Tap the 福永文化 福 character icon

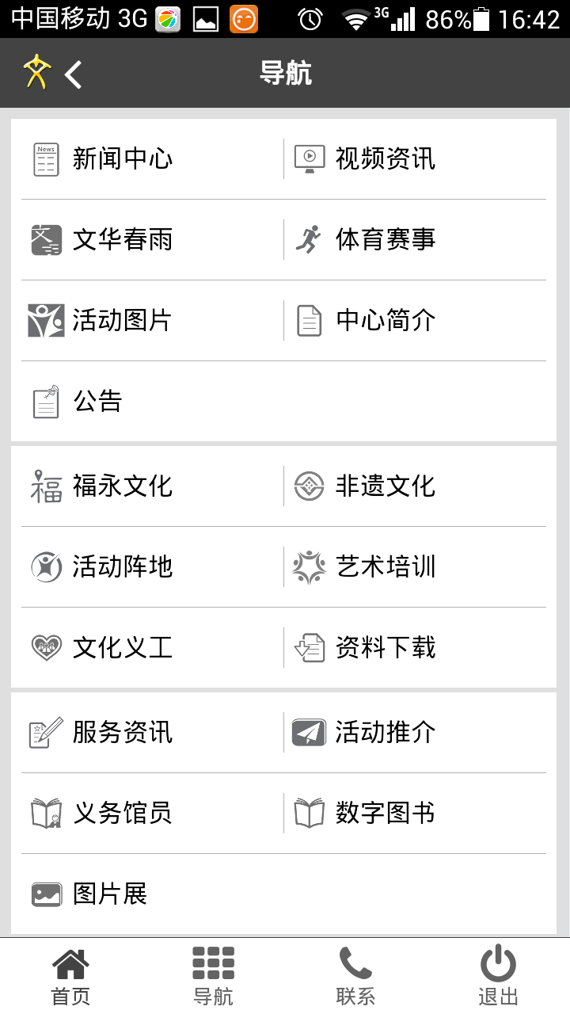pyautogui.click(x=46, y=486)
